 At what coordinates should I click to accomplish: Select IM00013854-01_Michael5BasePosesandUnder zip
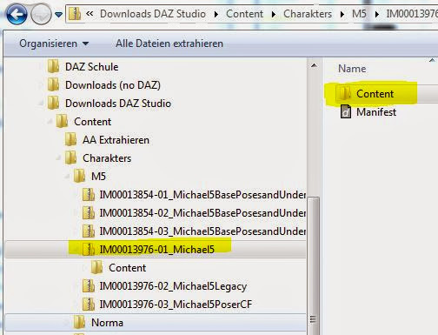[x=202, y=195]
